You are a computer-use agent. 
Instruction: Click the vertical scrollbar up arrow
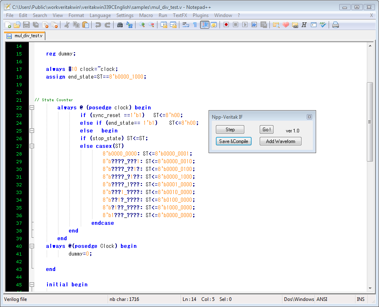370,46
